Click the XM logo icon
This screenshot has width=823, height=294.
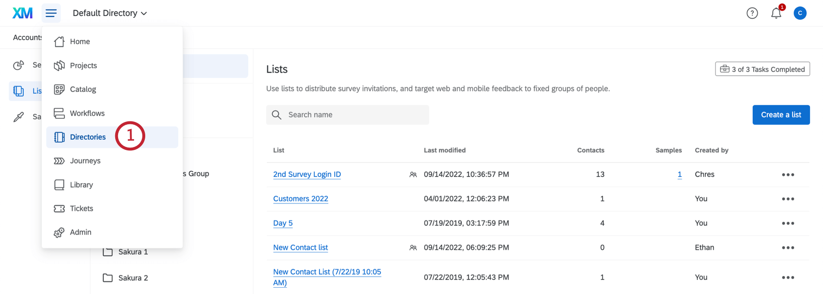23,13
